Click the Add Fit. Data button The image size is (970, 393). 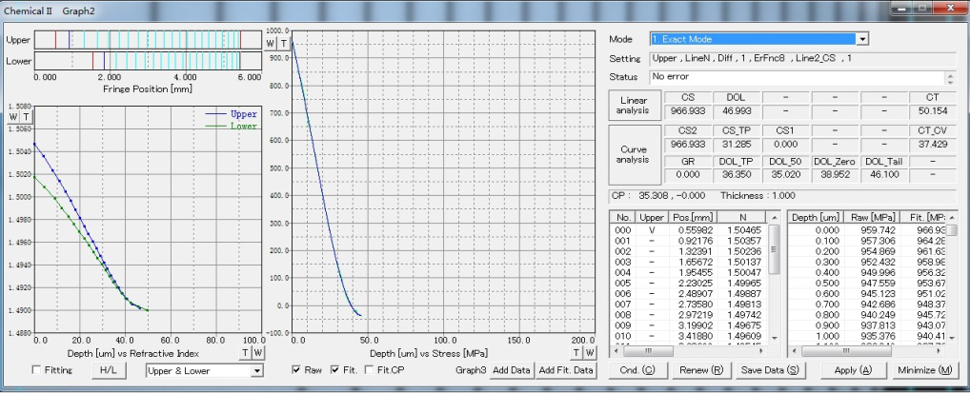(565, 370)
